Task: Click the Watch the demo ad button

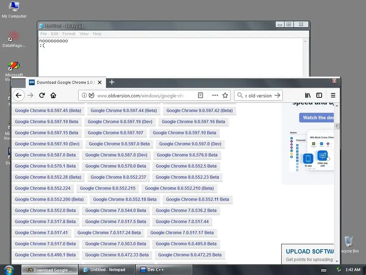Action: (x=317, y=117)
